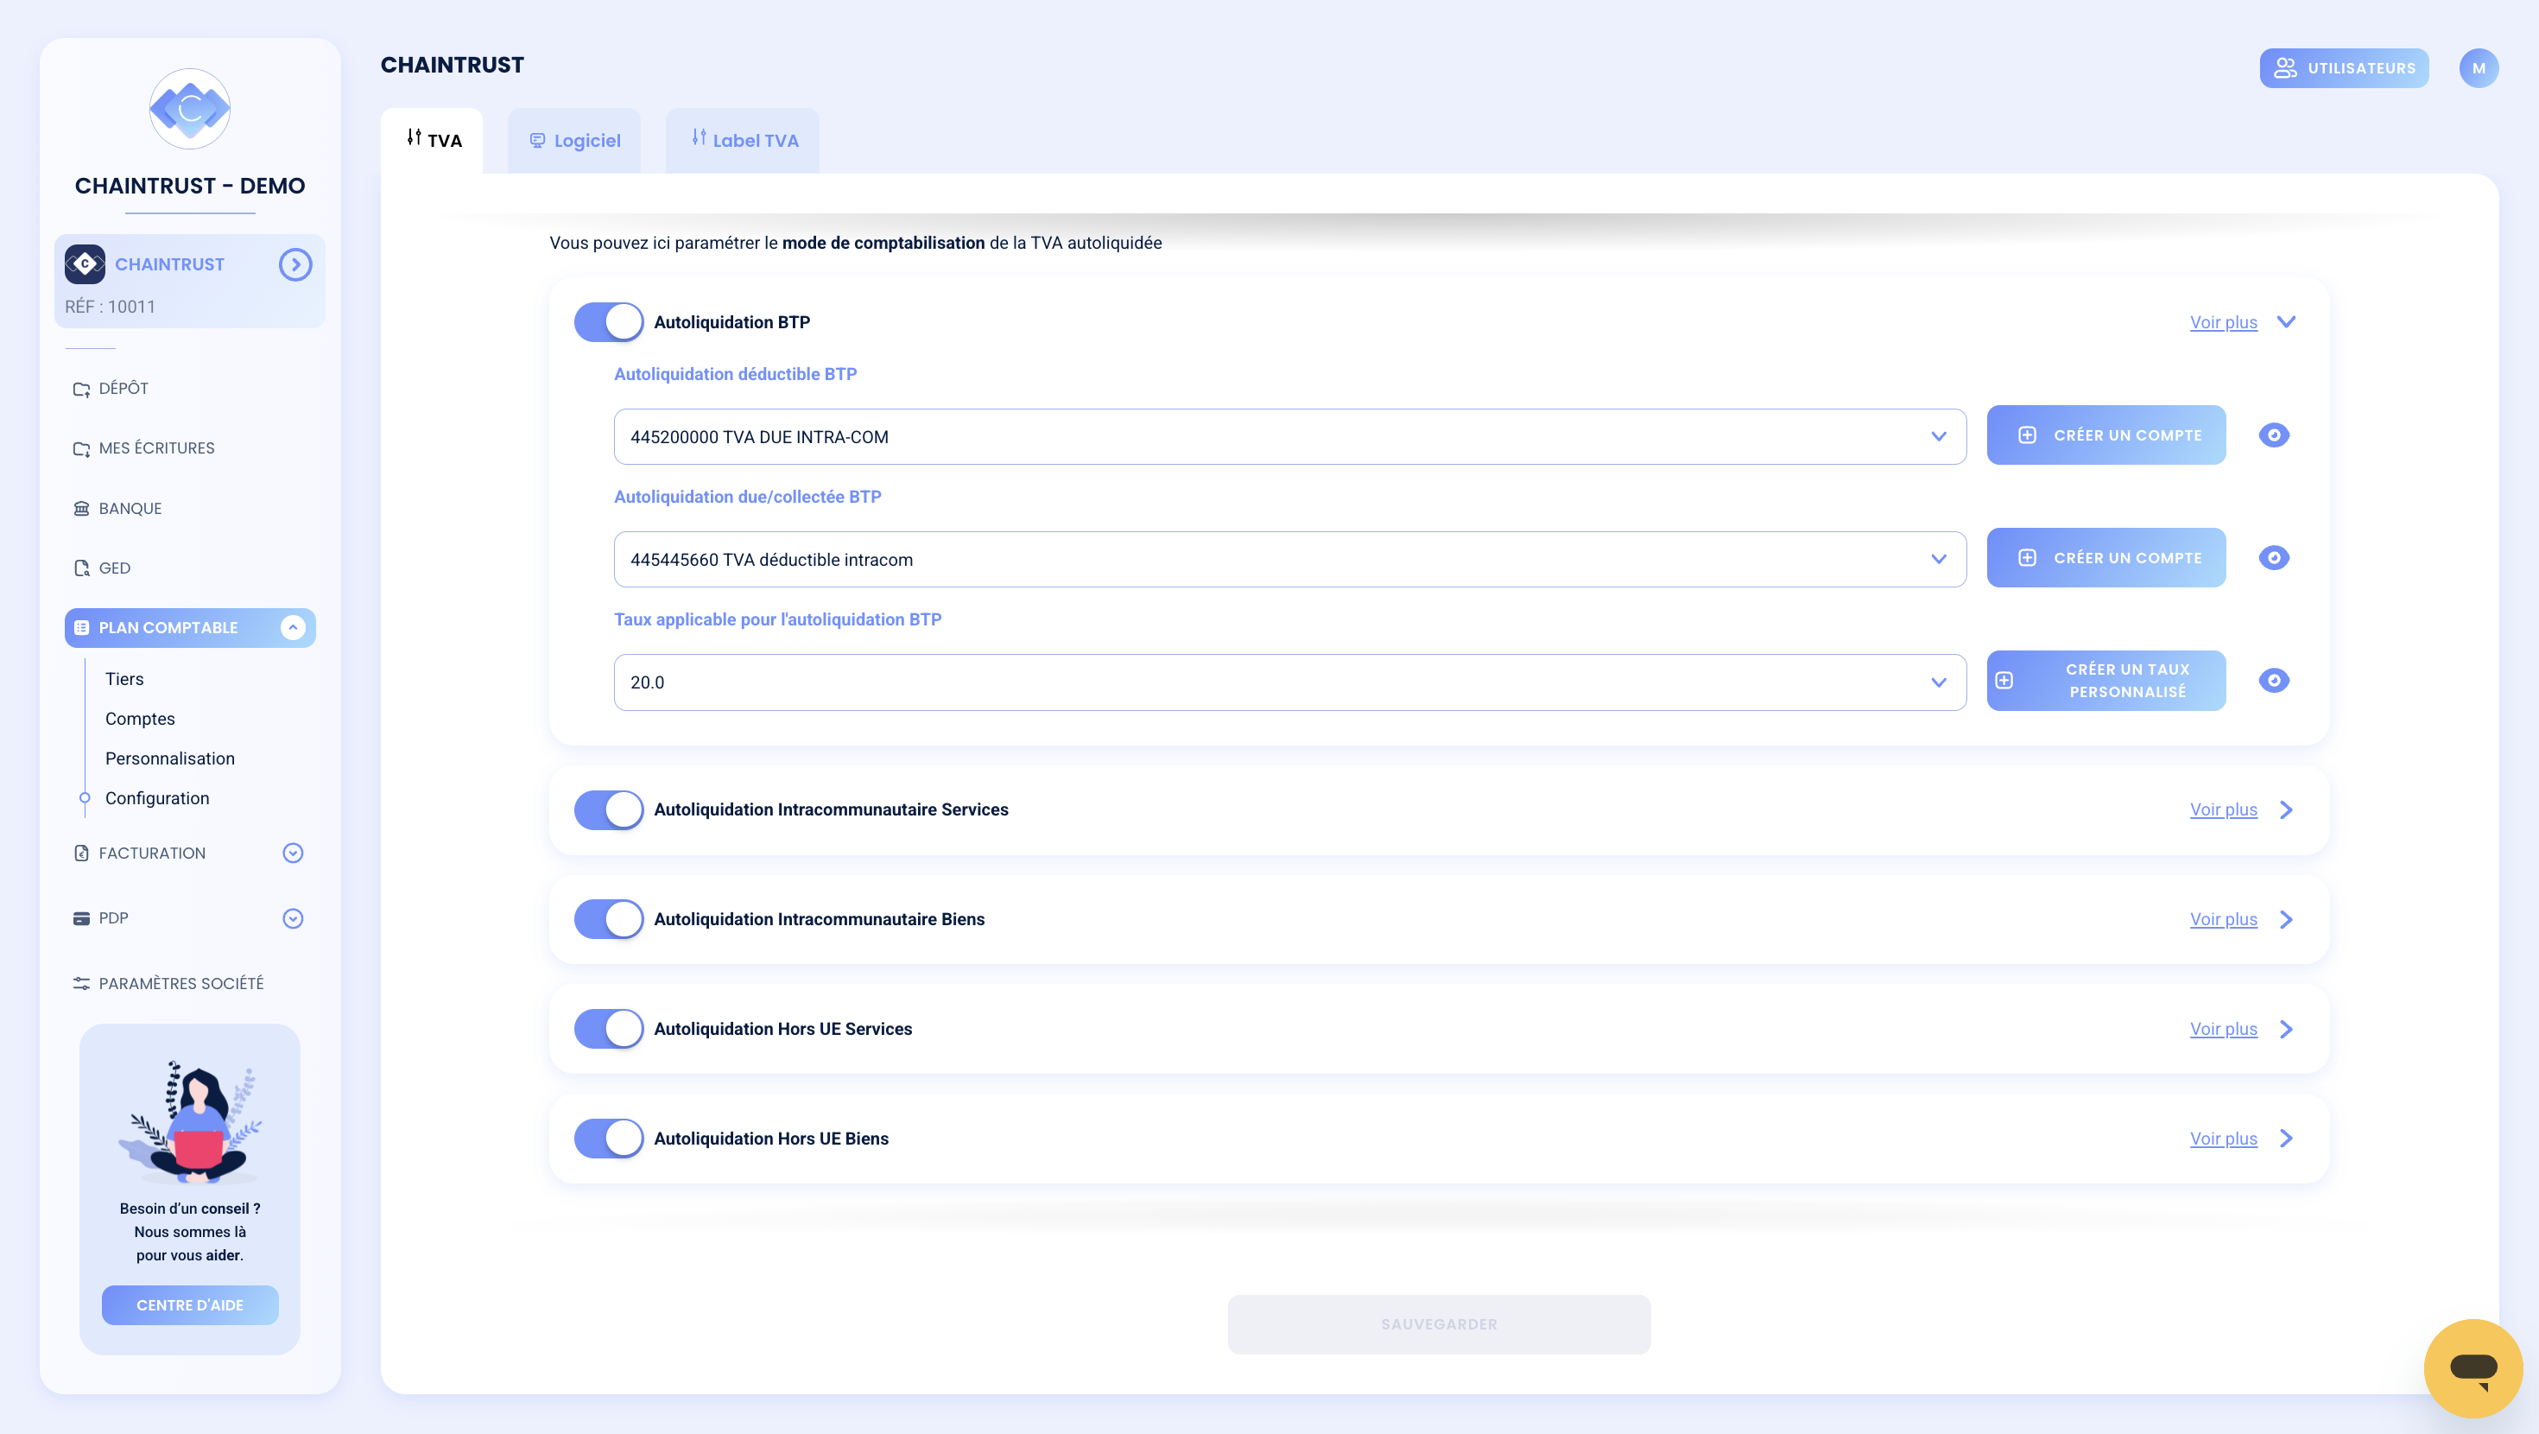Screen dimensions: 2539x1434
Task: Open the Utilisateurs button
Action: [x=2344, y=68]
